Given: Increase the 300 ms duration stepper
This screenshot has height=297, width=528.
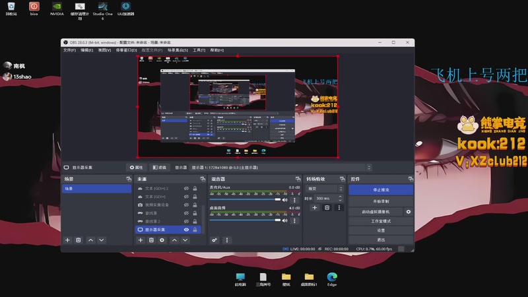Looking at the screenshot, I should point(340,197).
